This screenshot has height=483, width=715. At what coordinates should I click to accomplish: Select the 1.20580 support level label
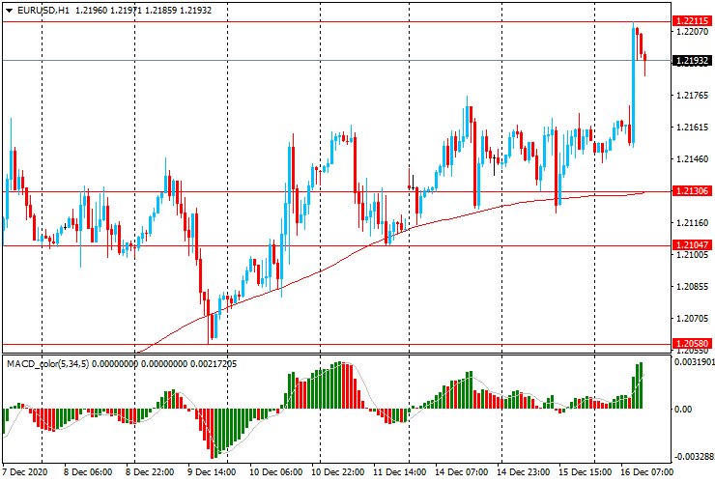pos(692,344)
